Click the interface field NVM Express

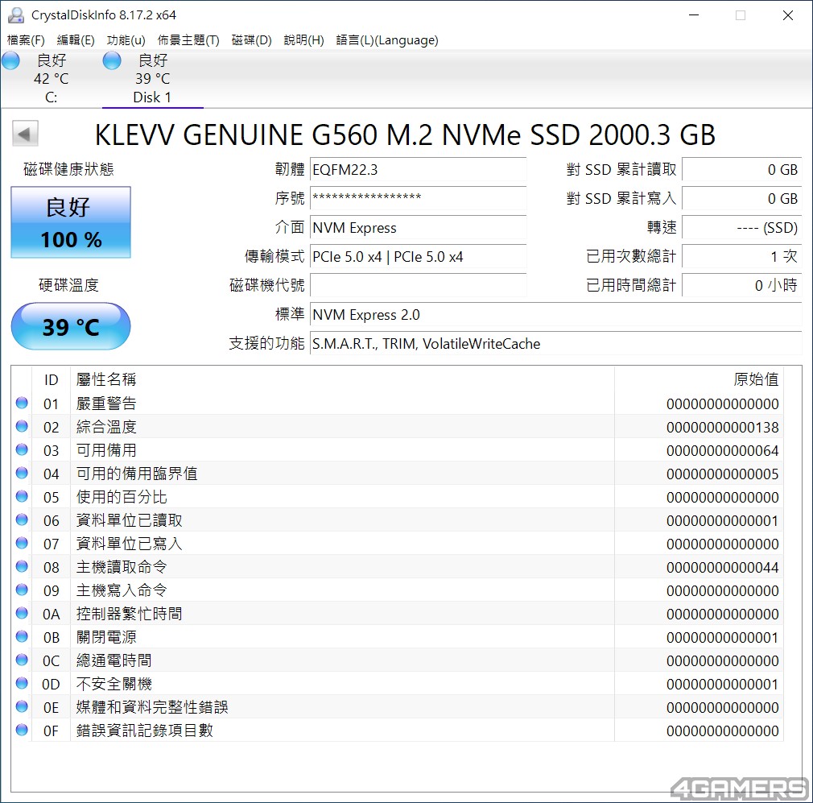(418, 228)
